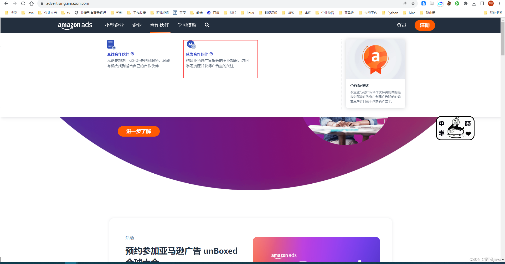Toggle the side panel icon

pyautogui.click(x=482, y=3)
